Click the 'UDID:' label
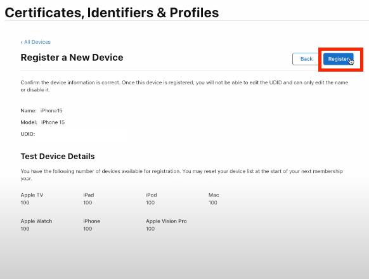Screen dimensions: 369x279 28,134
